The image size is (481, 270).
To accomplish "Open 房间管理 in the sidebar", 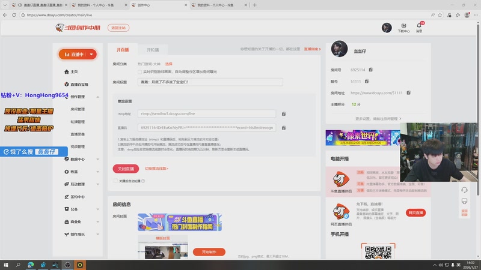I will coord(78,109).
